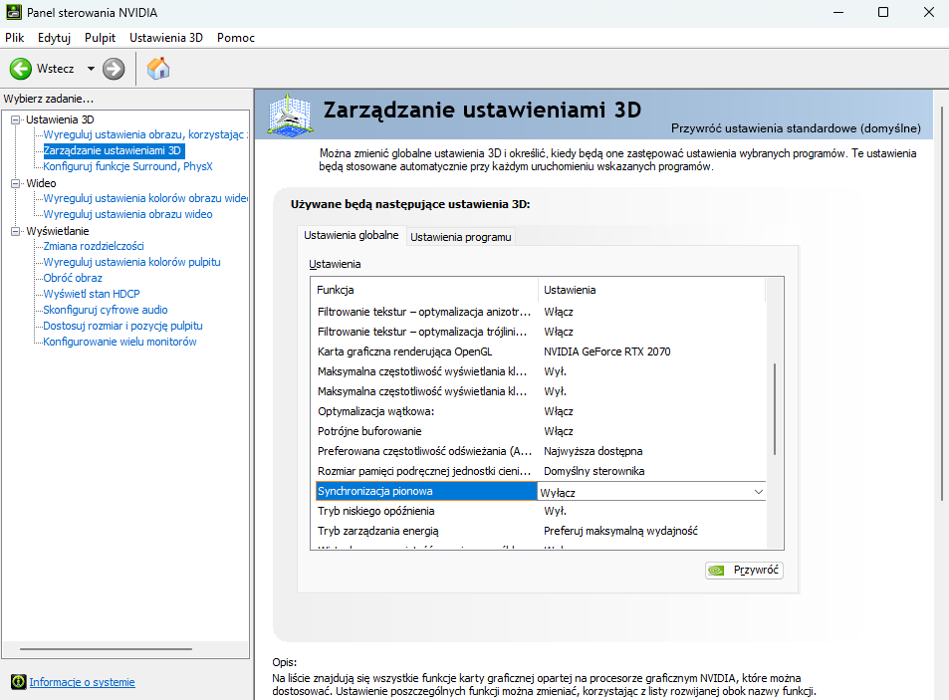The height and width of the screenshot is (700, 949).
Task: Open the Edytuj menu
Action: pyautogui.click(x=54, y=38)
